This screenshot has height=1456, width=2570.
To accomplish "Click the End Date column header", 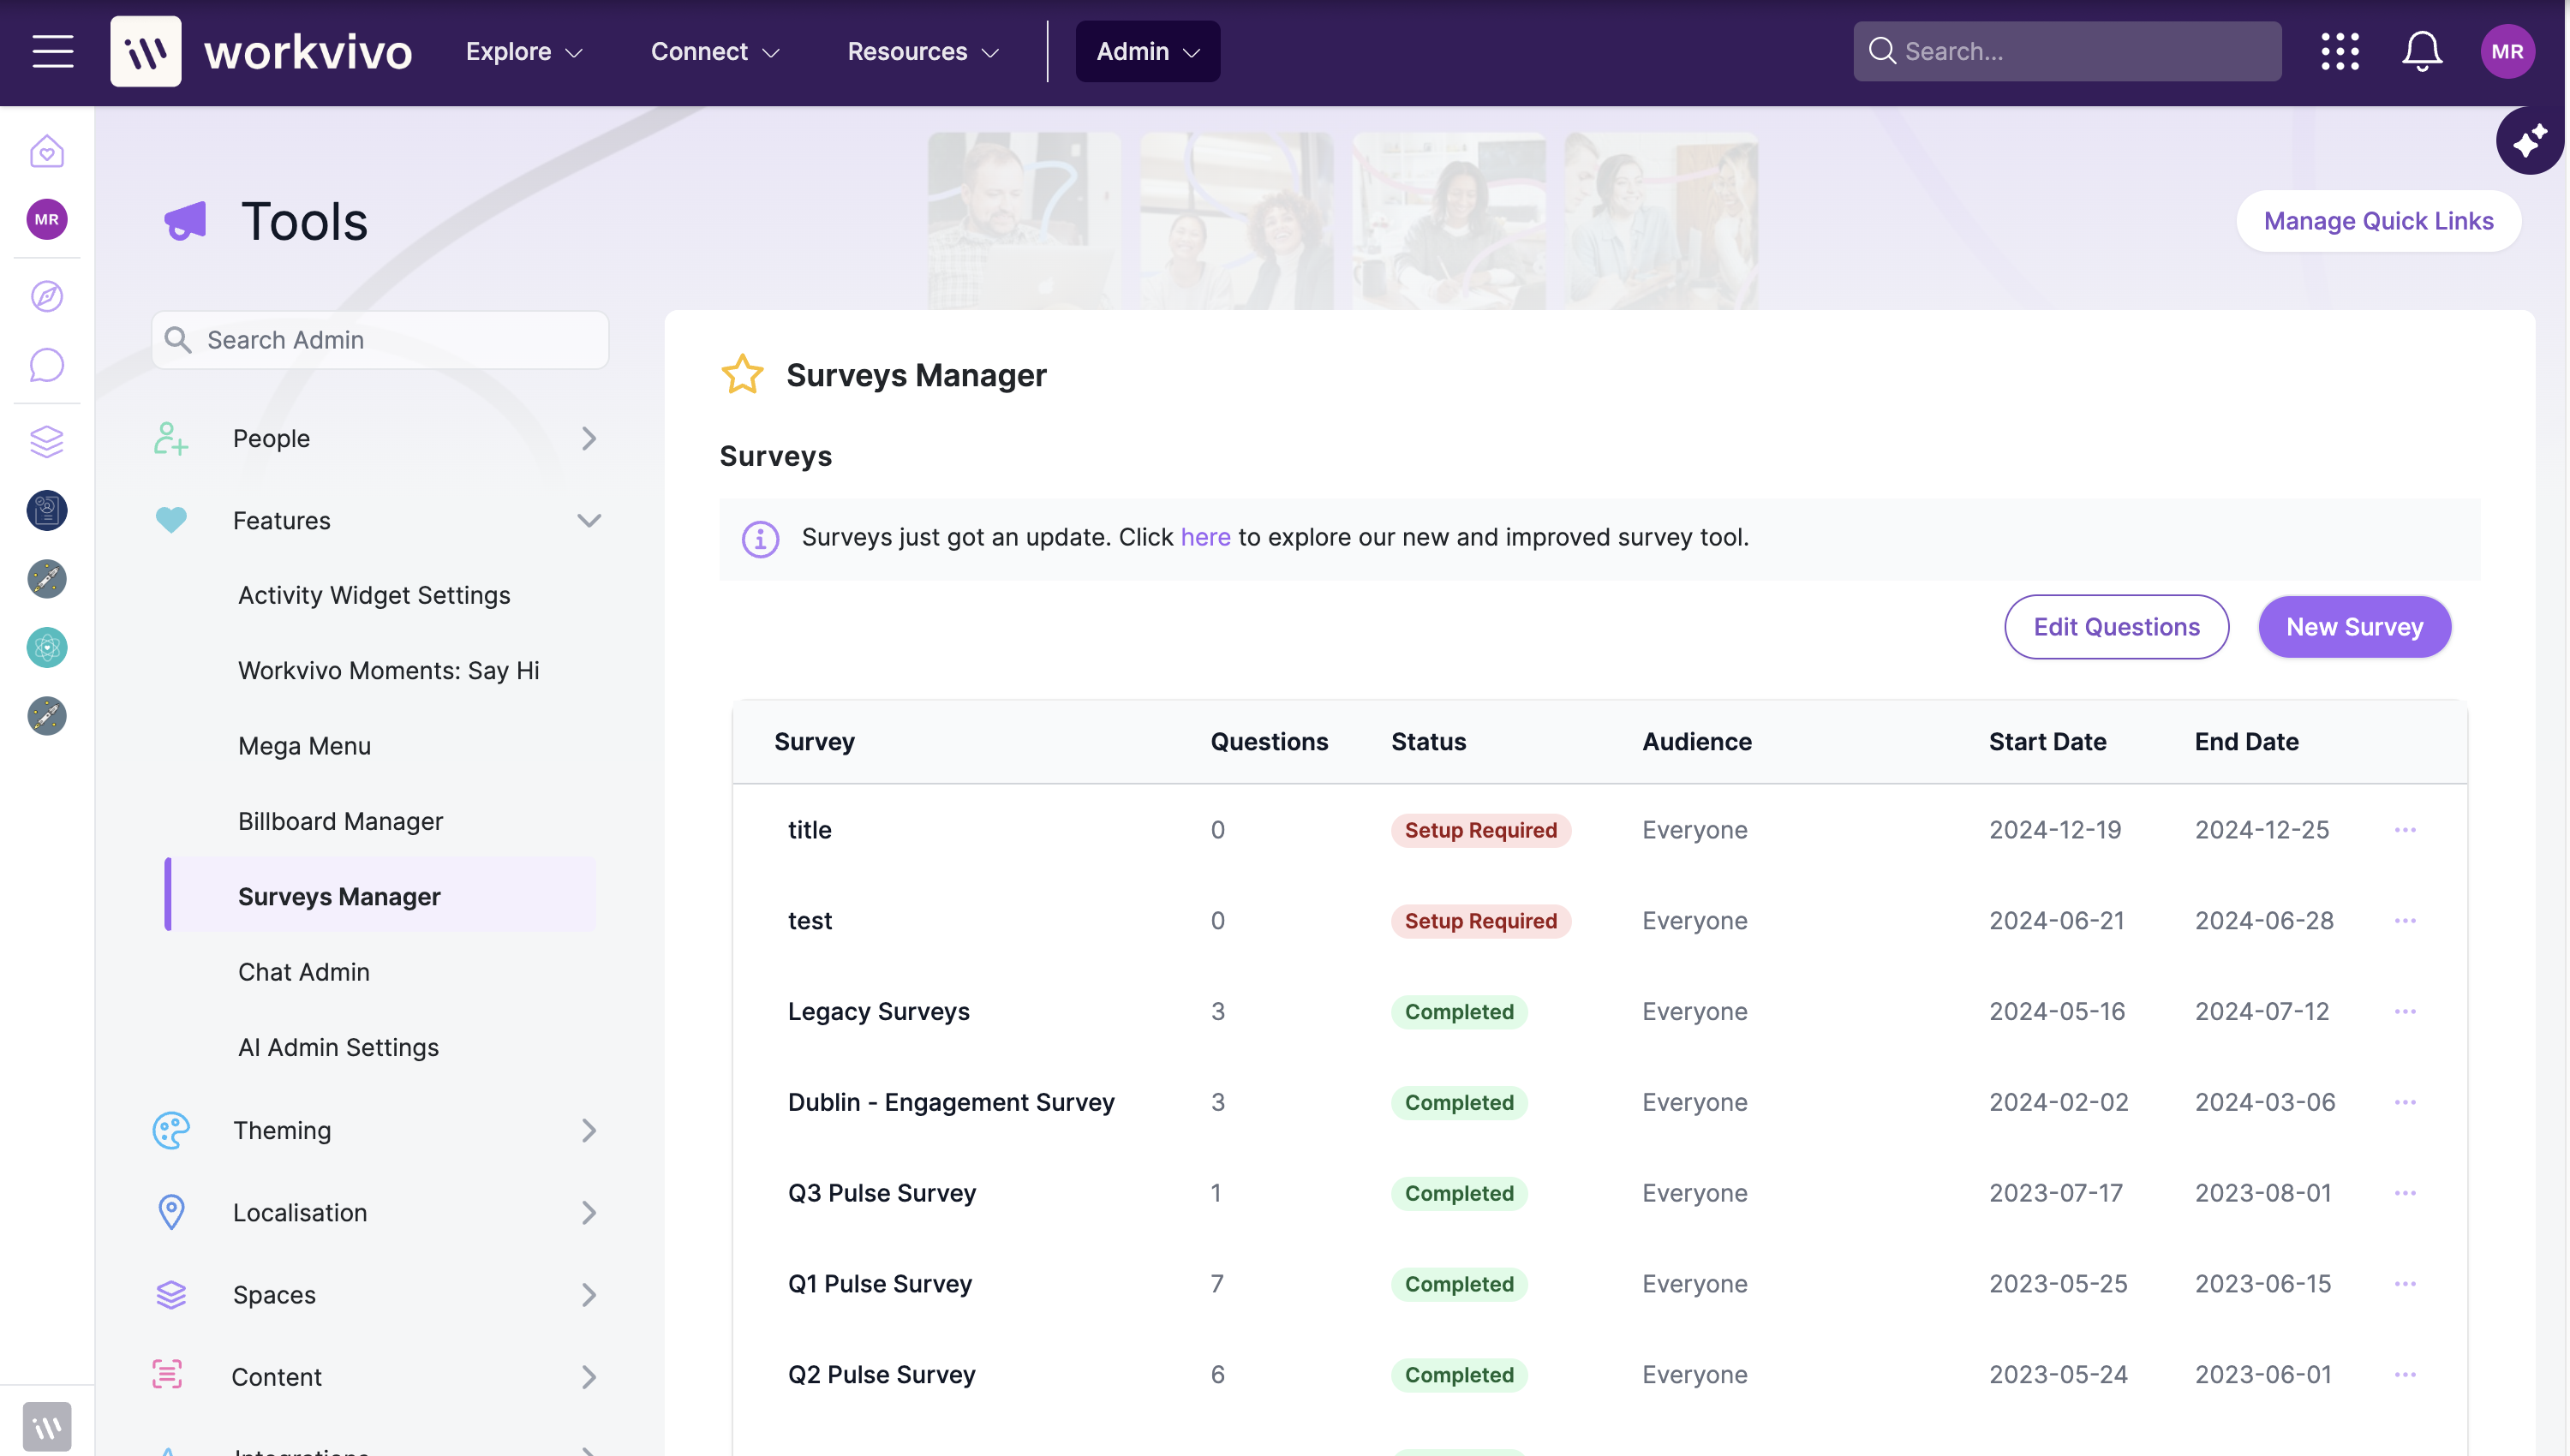I will (2246, 742).
